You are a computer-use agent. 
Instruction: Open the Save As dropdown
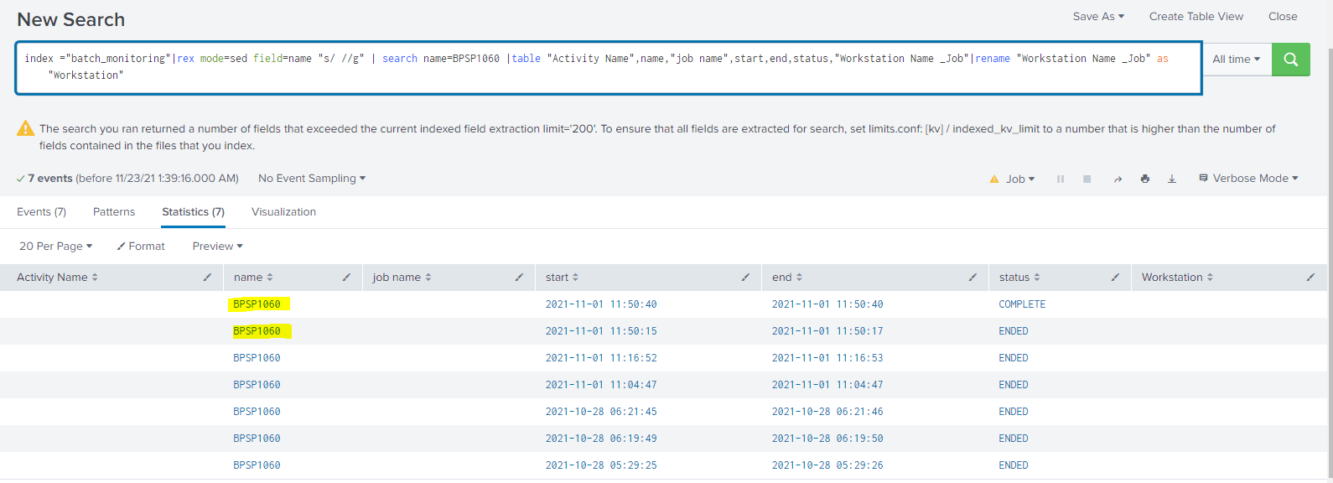1098,16
